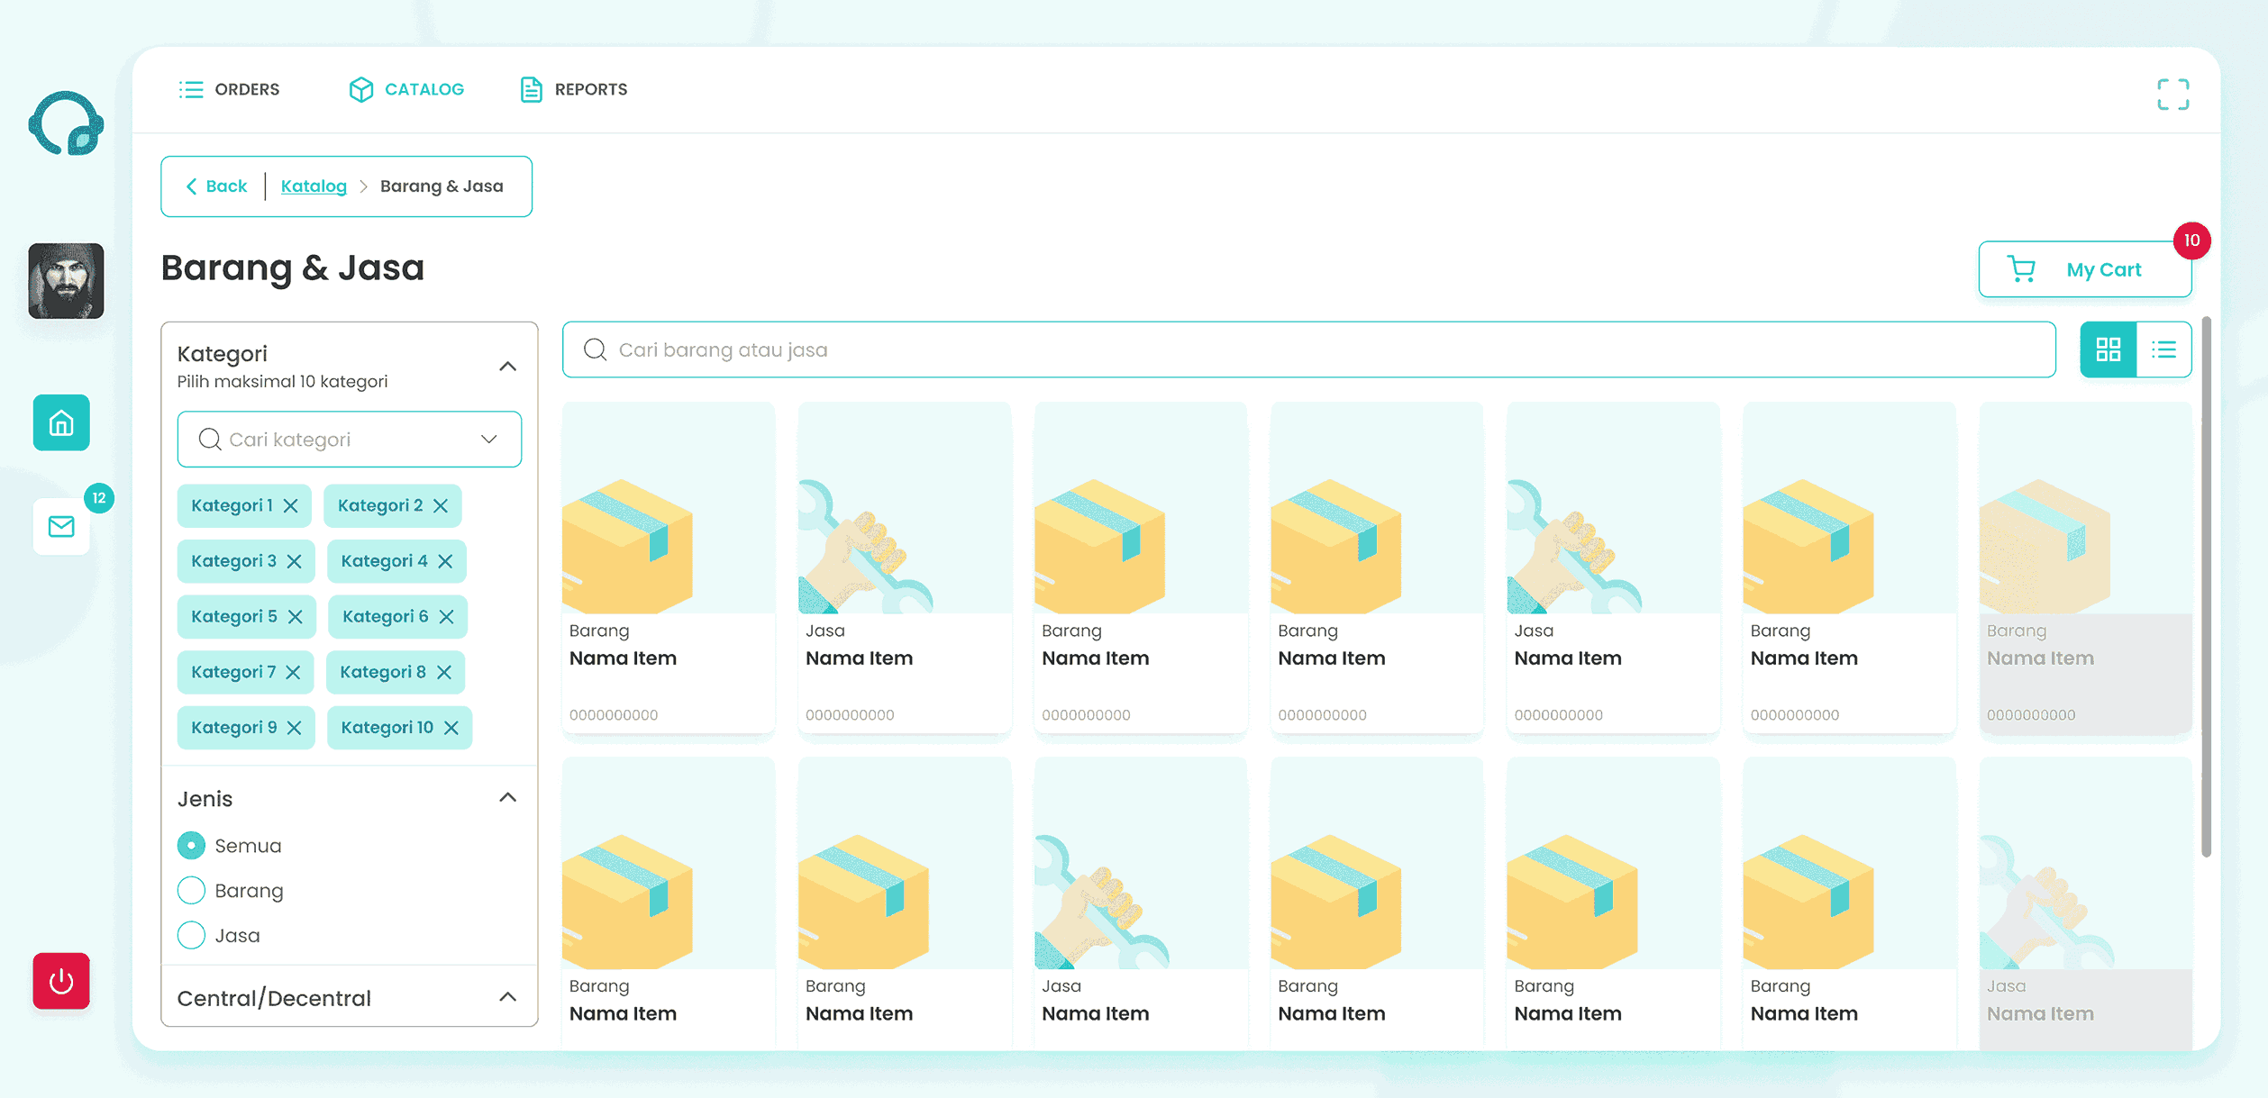Select the Jasa radio option

pyautogui.click(x=191, y=936)
